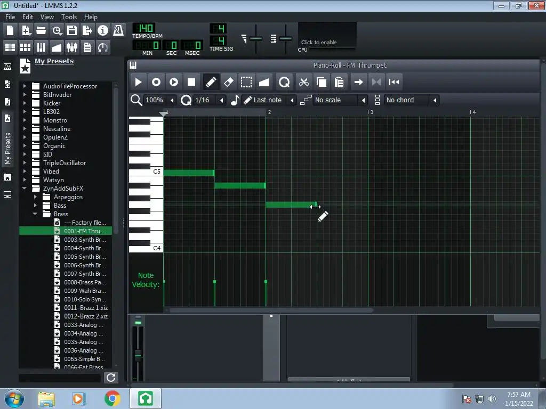Toggle after-stop return-to-start behavior button

pos(394,82)
